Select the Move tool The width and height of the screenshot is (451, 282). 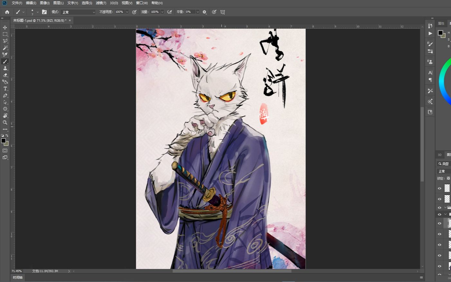[5, 27]
